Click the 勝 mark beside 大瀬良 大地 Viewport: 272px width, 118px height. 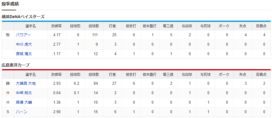click(x=8, y=84)
